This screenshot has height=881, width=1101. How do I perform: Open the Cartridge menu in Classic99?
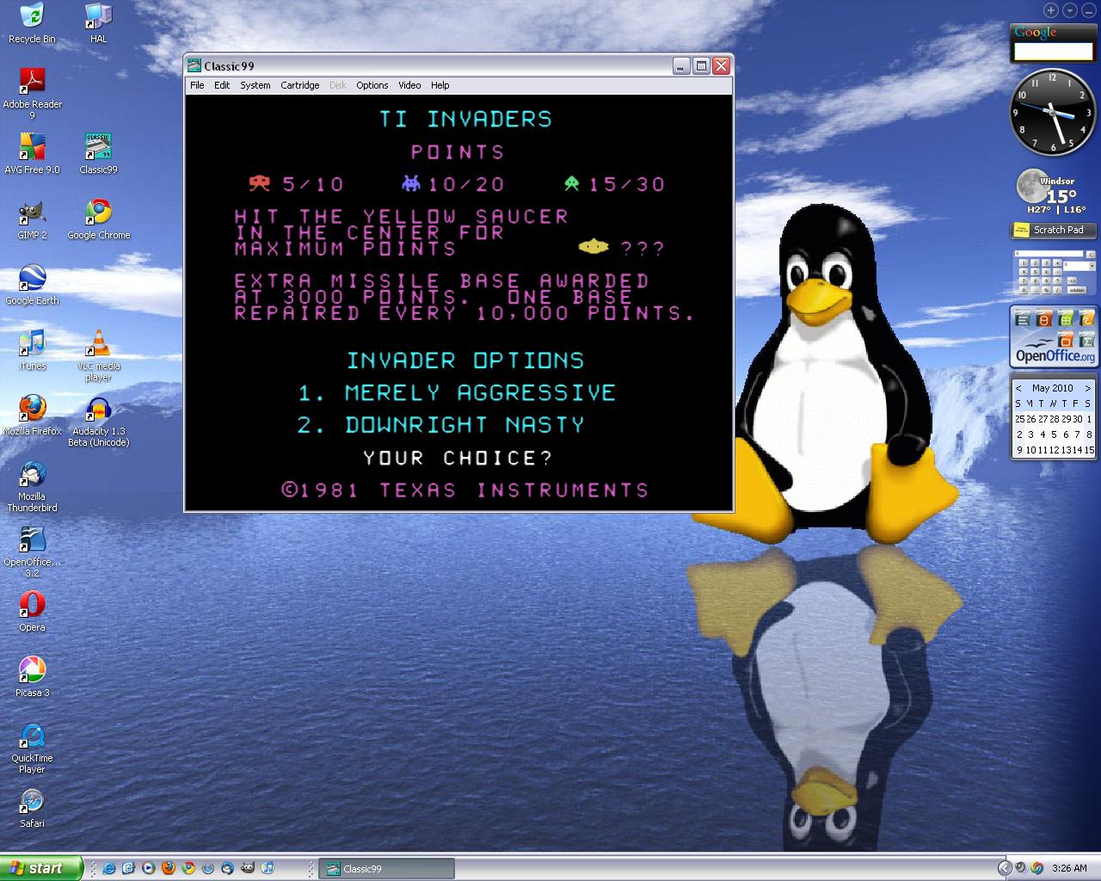[x=300, y=85]
